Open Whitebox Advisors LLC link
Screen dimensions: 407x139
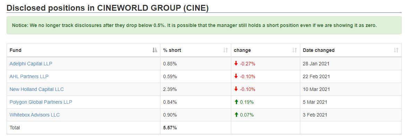click(x=35, y=115)
